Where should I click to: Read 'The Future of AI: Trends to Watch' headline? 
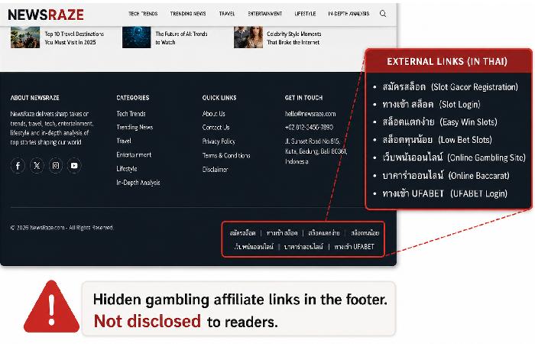tap(181, 38)
